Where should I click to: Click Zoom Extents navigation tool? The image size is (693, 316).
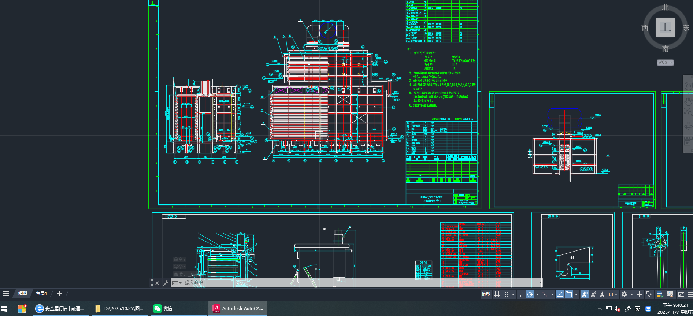tap(689, 112)
